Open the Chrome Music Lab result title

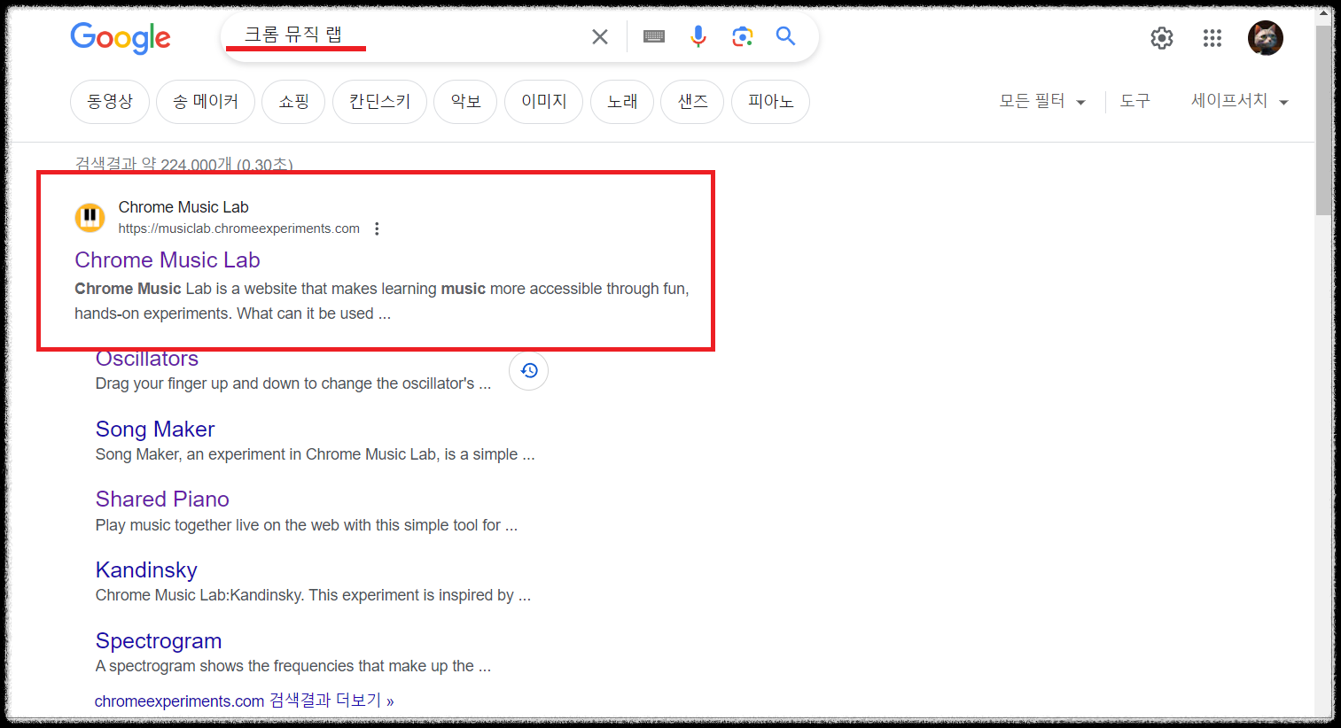168,259
